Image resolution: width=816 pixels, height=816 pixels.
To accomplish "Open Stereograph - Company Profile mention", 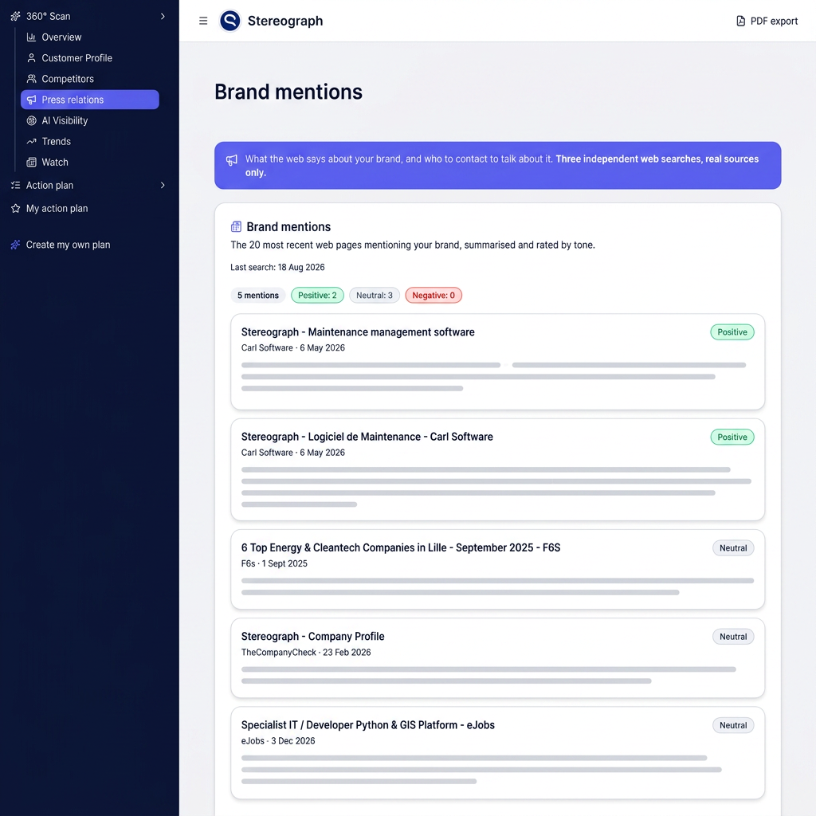I will click(497, 657).
